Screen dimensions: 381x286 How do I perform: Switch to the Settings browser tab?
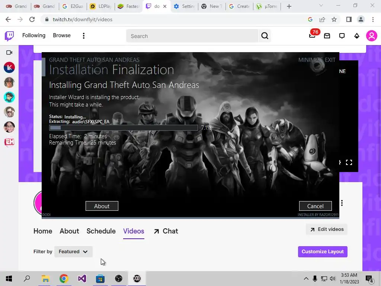point(184,7)
